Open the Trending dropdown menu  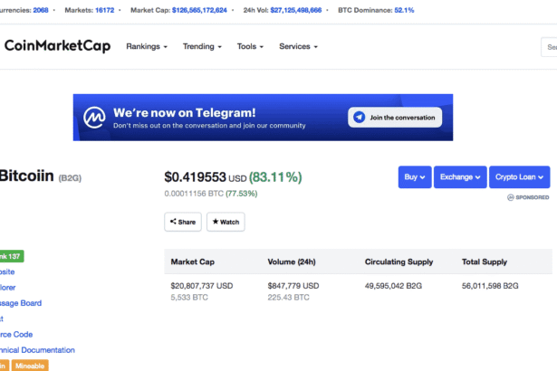[202, 46]
